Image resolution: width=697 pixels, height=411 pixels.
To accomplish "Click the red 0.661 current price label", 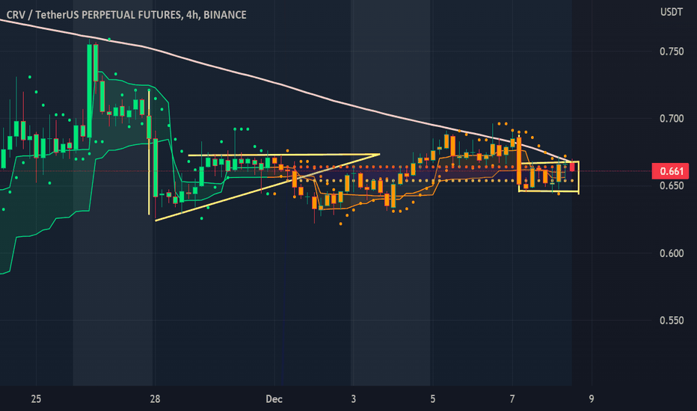I will pyautogui.click(x=670, y=171).
